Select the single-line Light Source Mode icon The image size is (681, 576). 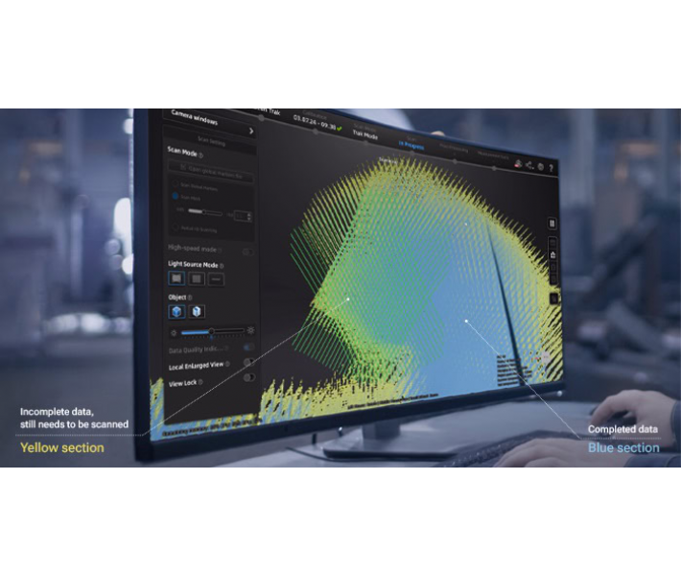[x=216, y=279]
